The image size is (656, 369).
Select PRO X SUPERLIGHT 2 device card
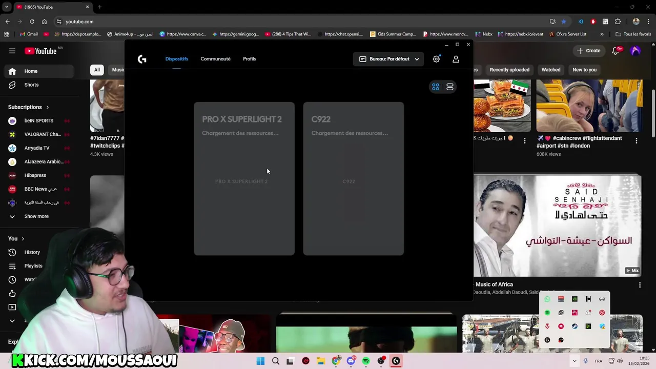pos(244,178)
